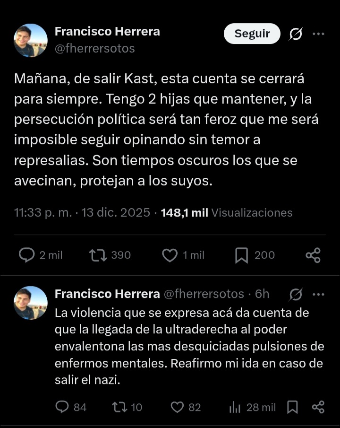This screenshot has width=340, height=428.
Task: Share the main tweet
Action: tap(313, 255)
